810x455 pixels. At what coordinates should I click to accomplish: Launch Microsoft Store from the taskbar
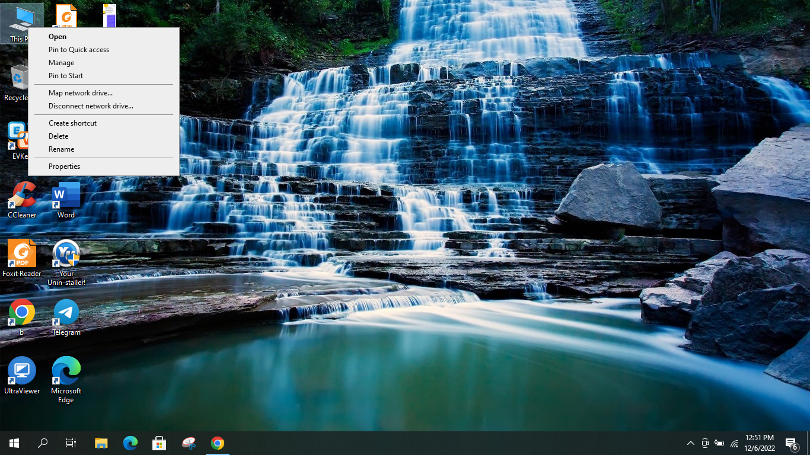[159, 443]
